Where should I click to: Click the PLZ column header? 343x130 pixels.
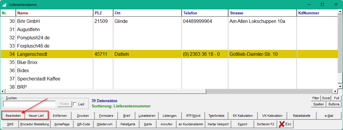coord(103,13)
